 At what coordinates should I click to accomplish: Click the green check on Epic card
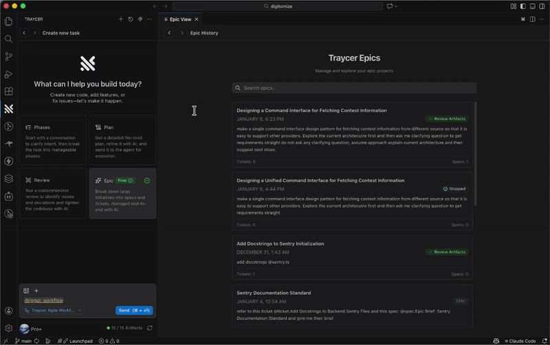coord(147,181)
